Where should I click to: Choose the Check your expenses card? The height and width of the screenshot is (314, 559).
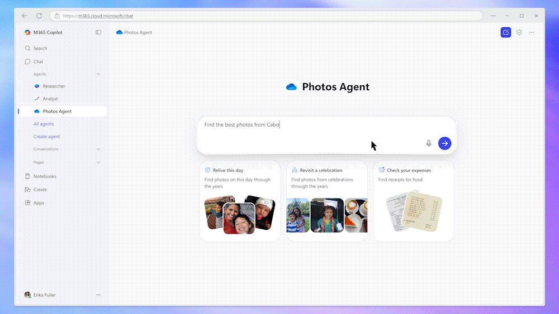(x=414, y=201)
